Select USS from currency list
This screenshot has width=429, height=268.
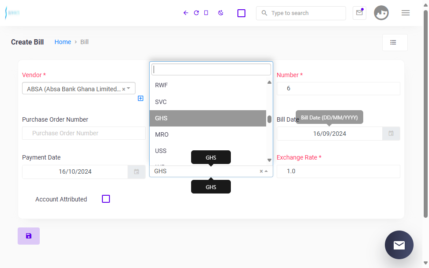pos(208,151)
